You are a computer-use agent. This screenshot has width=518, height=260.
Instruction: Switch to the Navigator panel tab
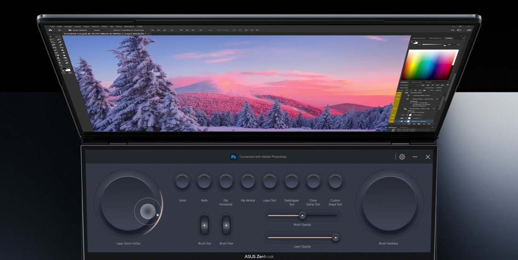435,38
